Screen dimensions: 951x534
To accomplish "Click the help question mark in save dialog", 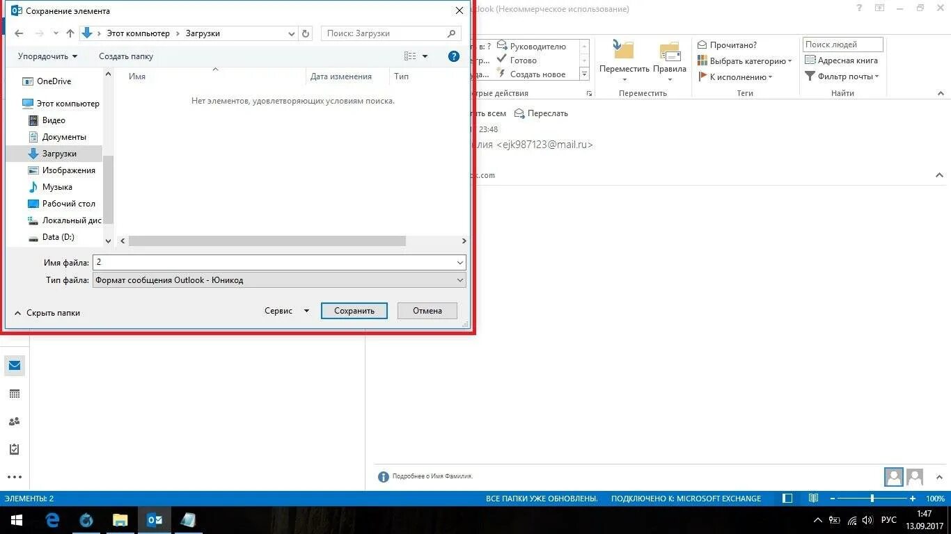I will (454, 56).
